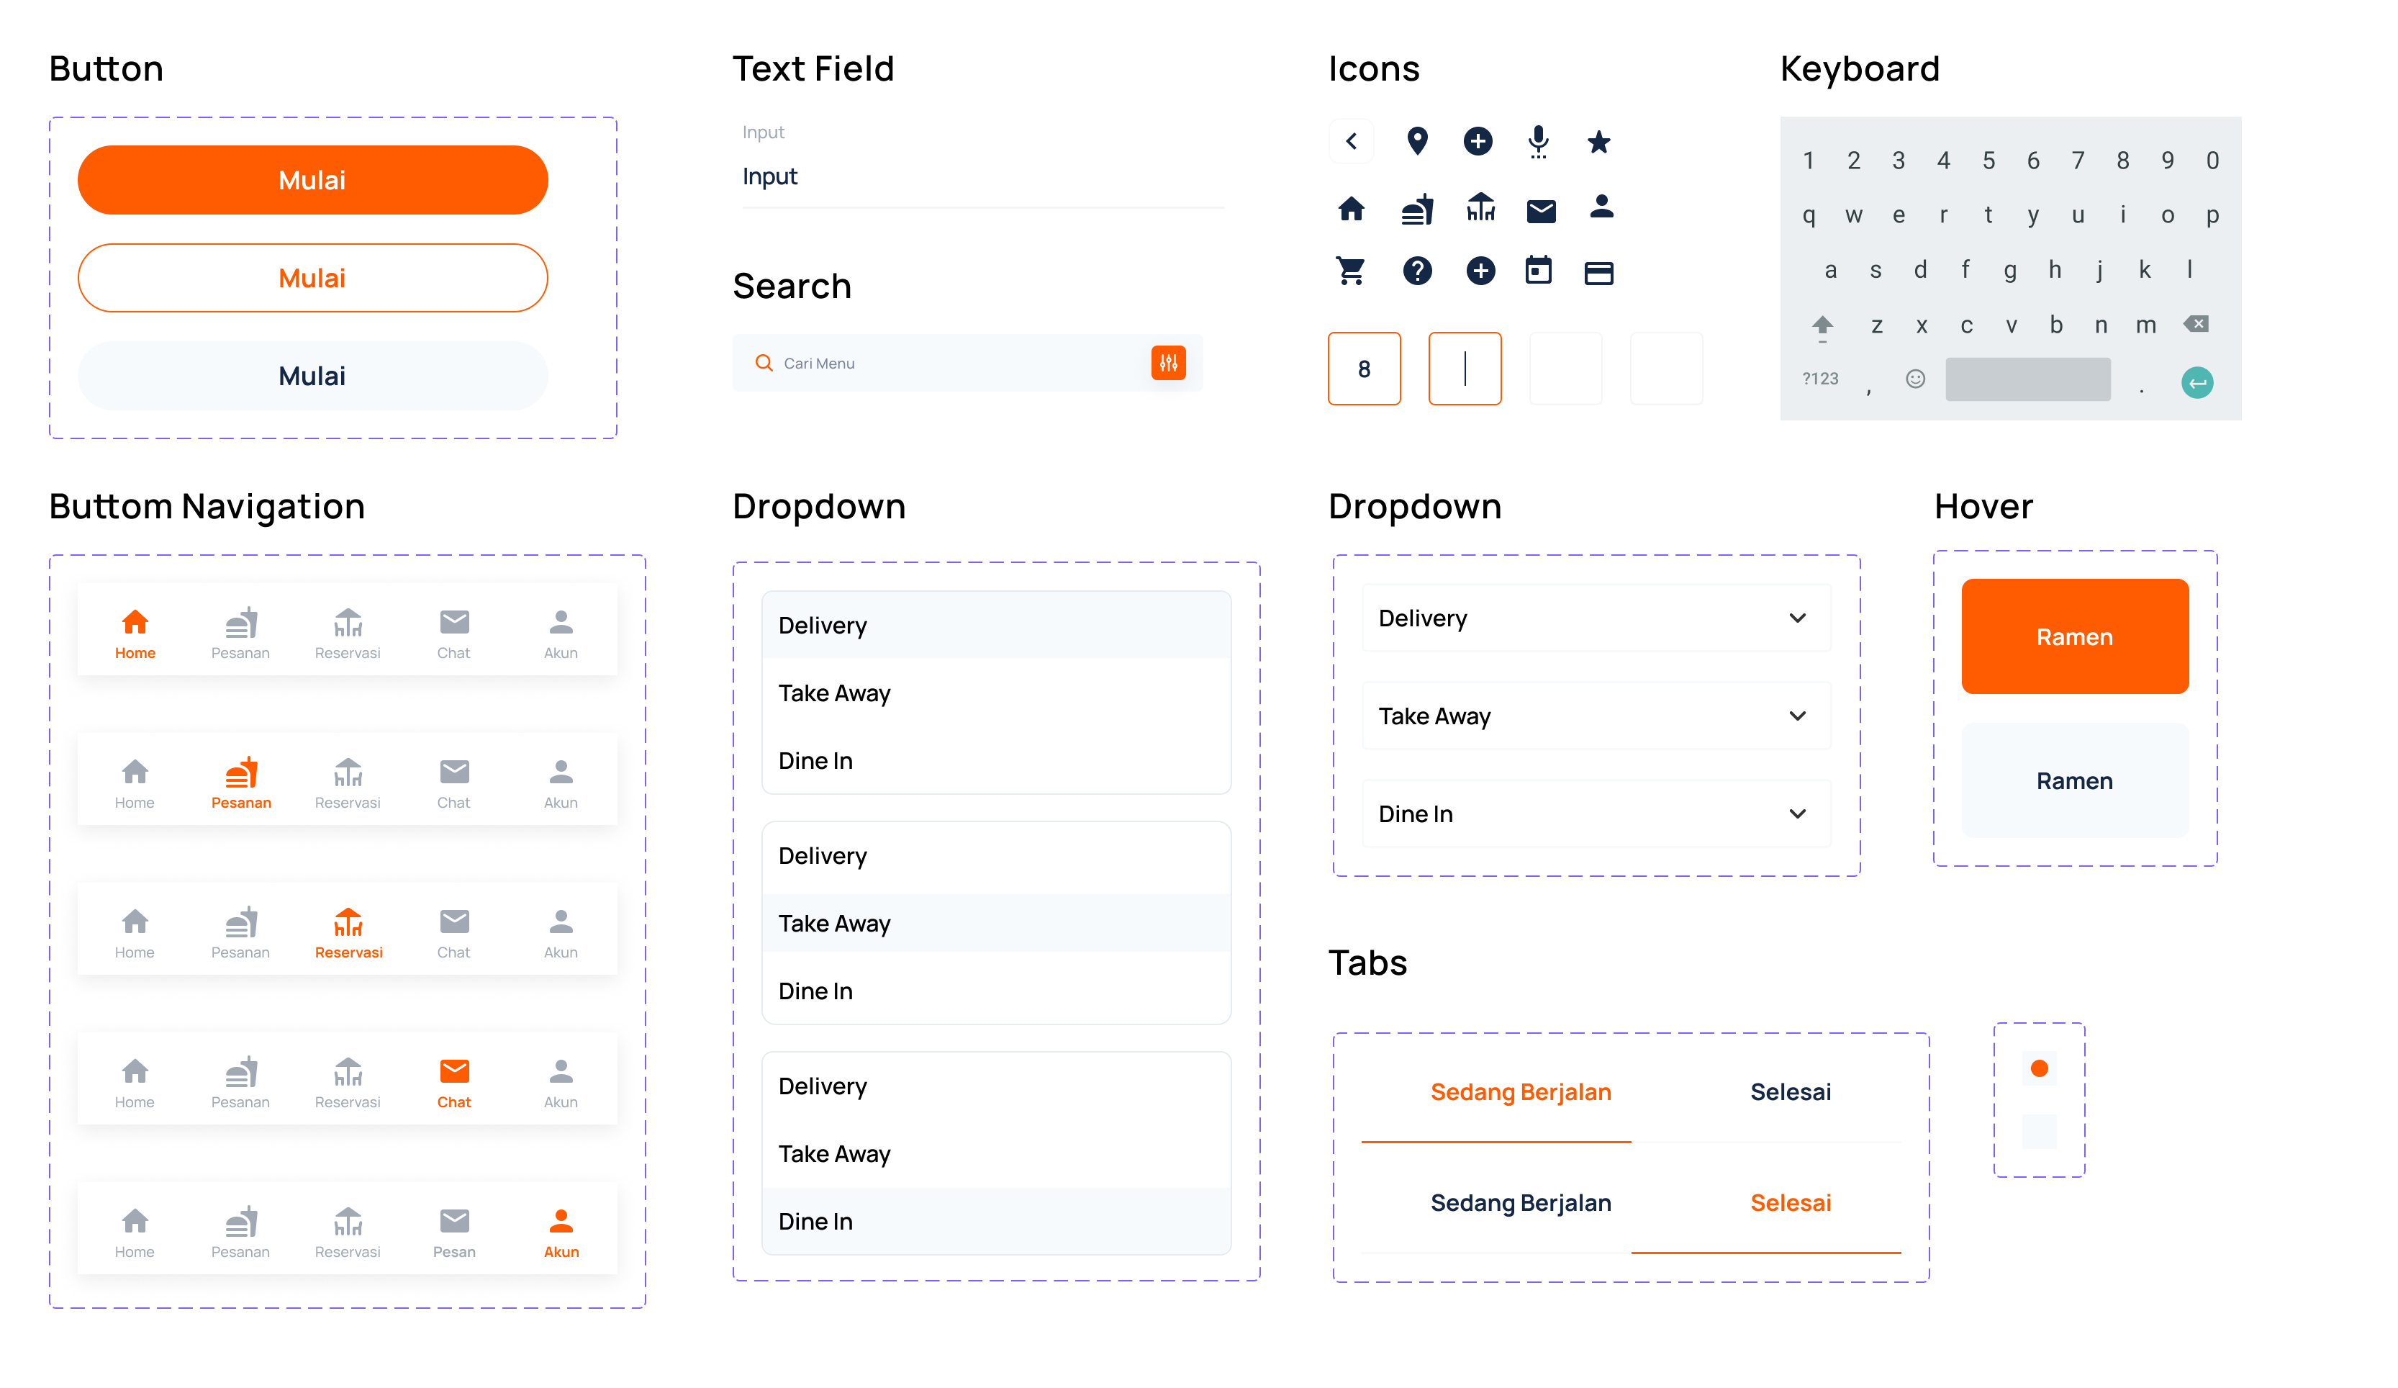Choose Dine In in second dropdown list
The width and height of the screenshot is (2398, 1388).
tap(996, 991)
